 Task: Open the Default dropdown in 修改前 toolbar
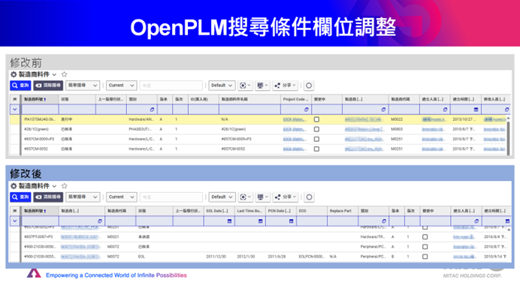(222, 86)
